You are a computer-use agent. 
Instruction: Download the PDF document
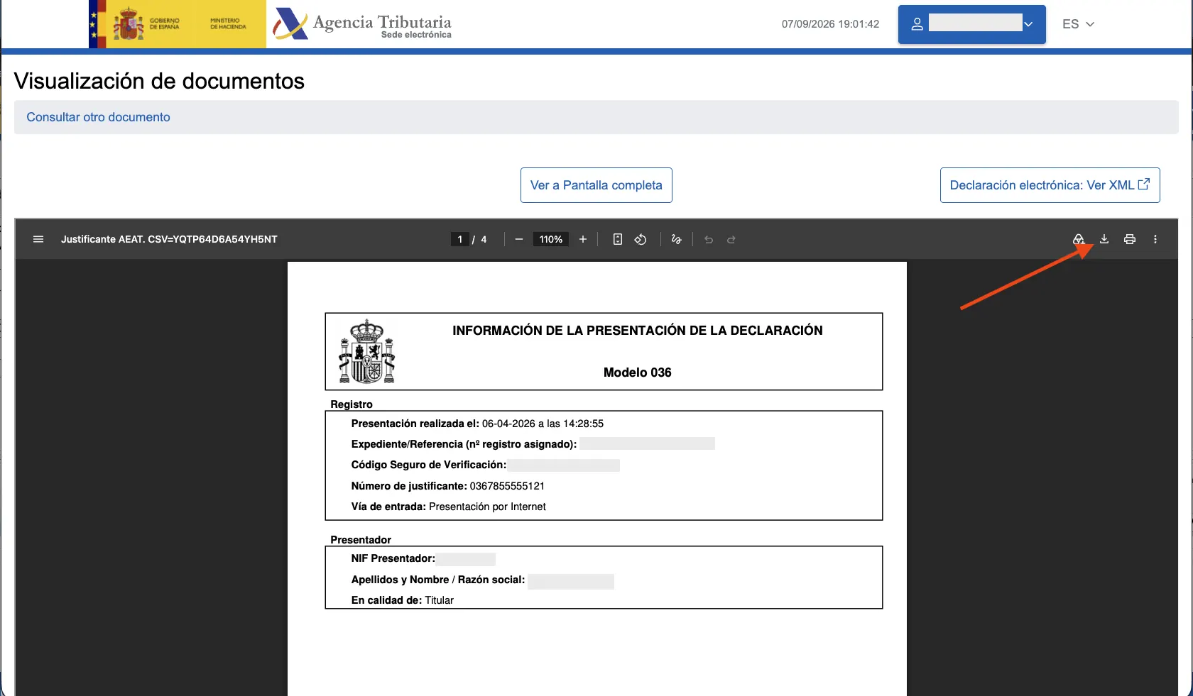pyautogui.click(x=1104, y=239)
